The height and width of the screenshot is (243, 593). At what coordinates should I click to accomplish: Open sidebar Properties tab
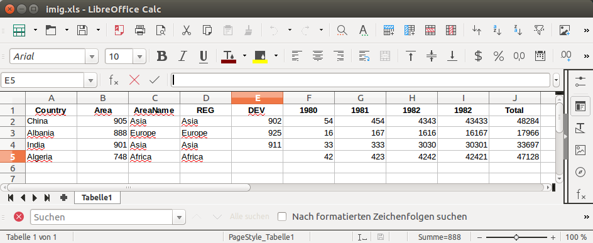[x=580, y=107]
